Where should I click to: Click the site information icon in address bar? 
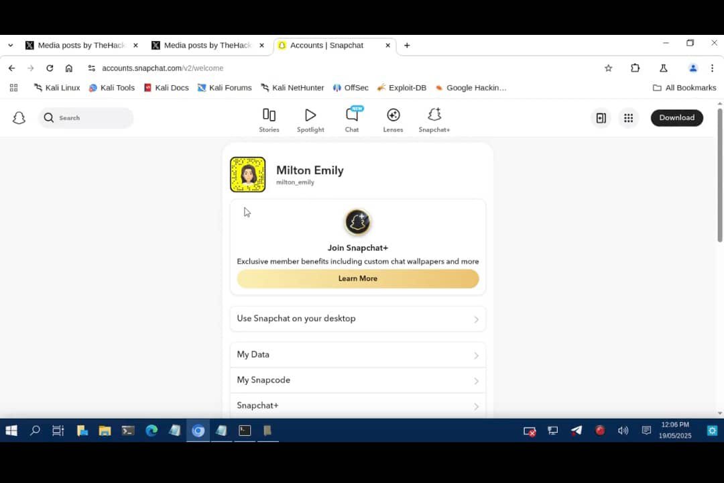[91, 68]
